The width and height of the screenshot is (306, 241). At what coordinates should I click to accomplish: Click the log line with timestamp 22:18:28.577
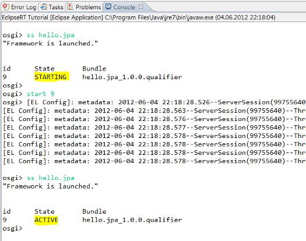tap(154, 127)
